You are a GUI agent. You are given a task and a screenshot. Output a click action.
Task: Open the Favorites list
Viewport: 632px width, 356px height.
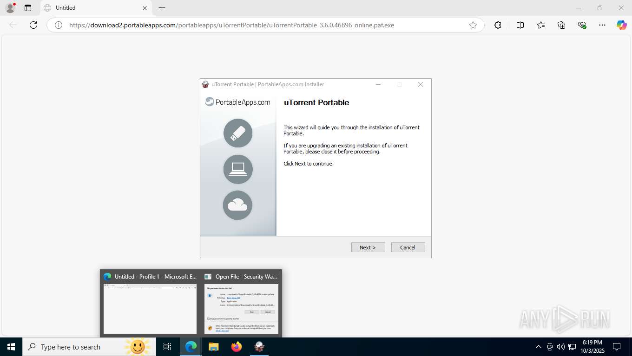[x=541, y=25]
